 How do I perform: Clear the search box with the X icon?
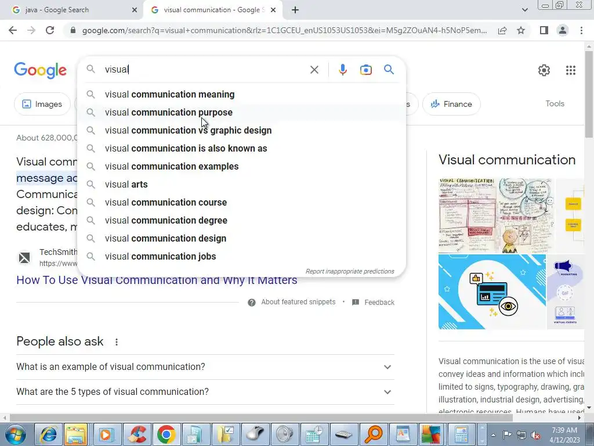(x=314, y=70)
